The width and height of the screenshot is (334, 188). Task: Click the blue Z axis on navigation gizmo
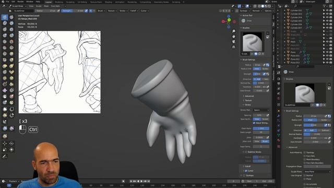click(229, 16)
